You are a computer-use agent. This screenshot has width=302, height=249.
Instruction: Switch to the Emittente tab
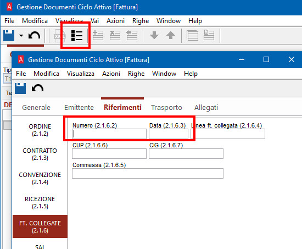(x=79, y=107)
